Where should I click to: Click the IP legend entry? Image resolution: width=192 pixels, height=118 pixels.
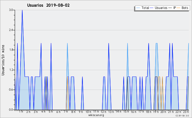point(172,8)
